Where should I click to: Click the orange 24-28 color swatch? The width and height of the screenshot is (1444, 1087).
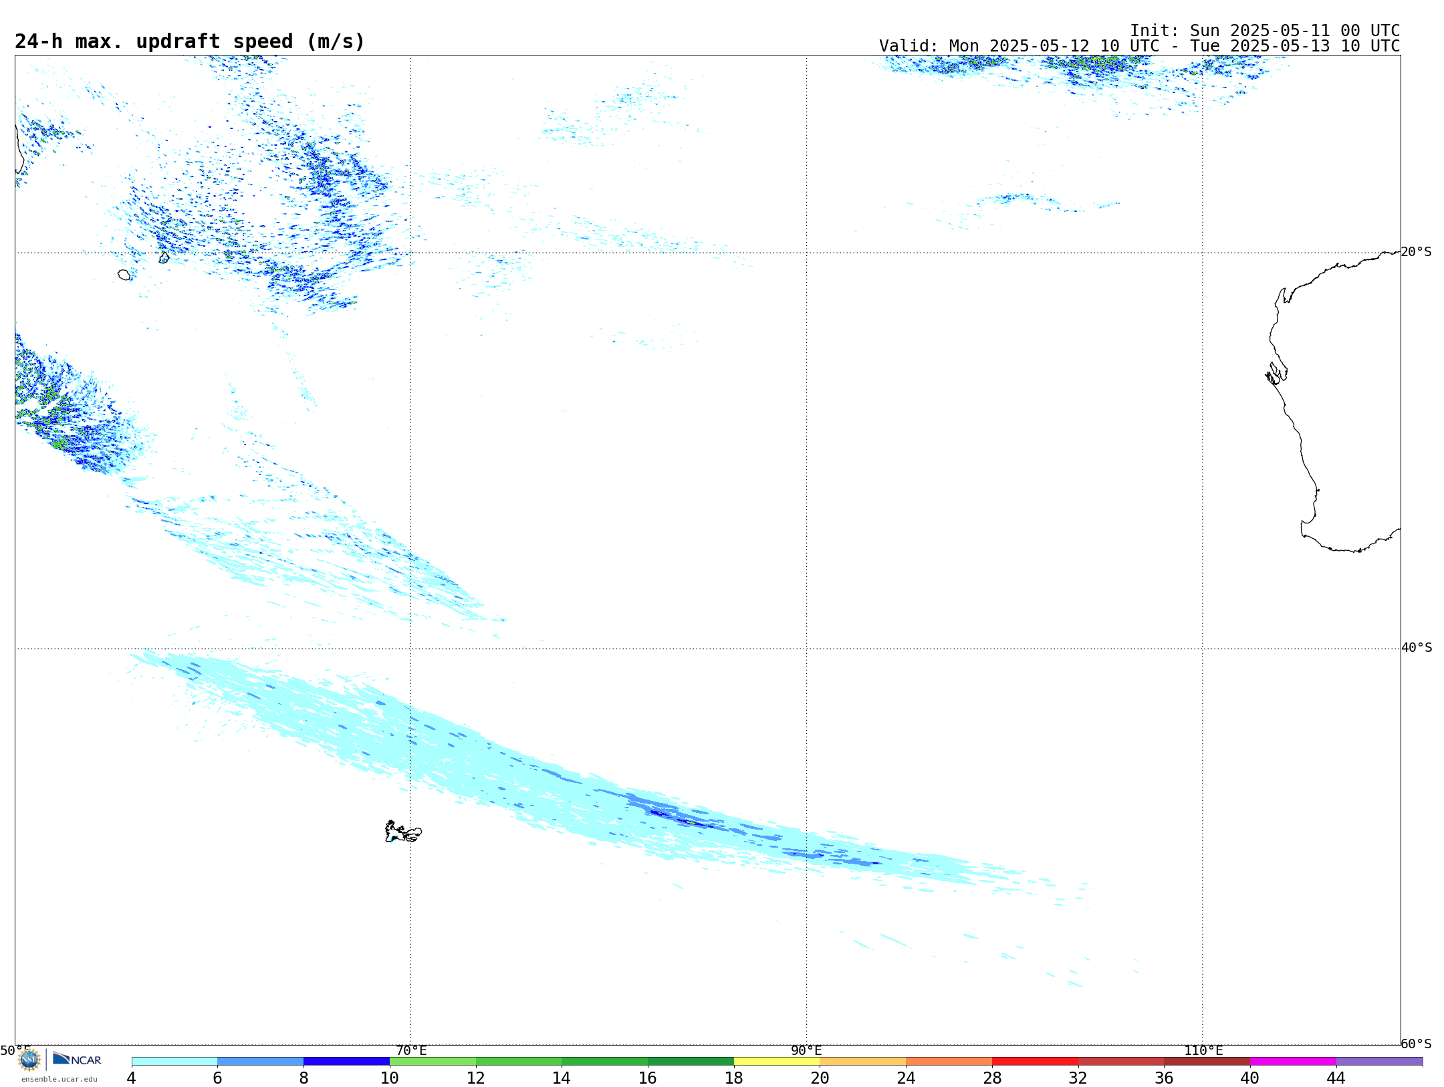point(949,1062)
